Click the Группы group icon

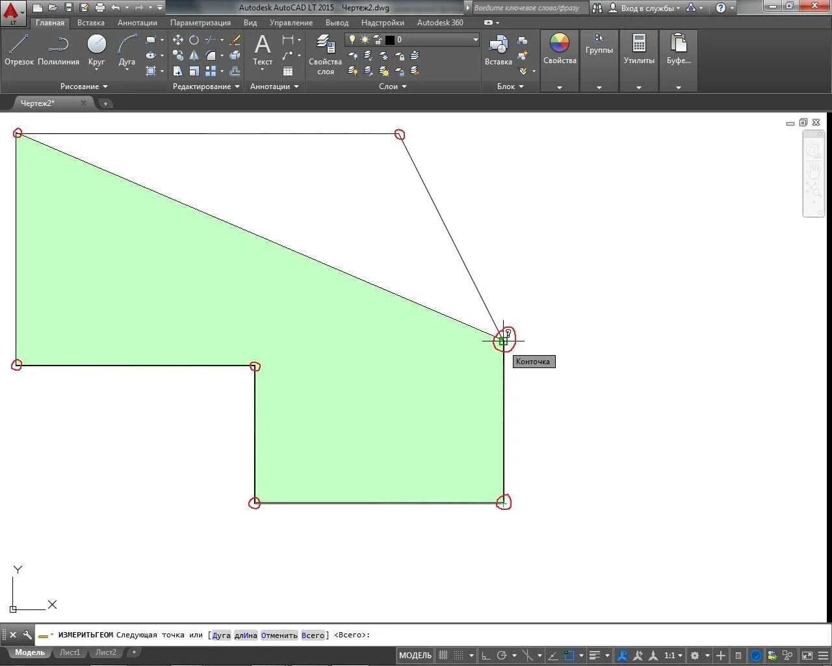tap(599, 38)
